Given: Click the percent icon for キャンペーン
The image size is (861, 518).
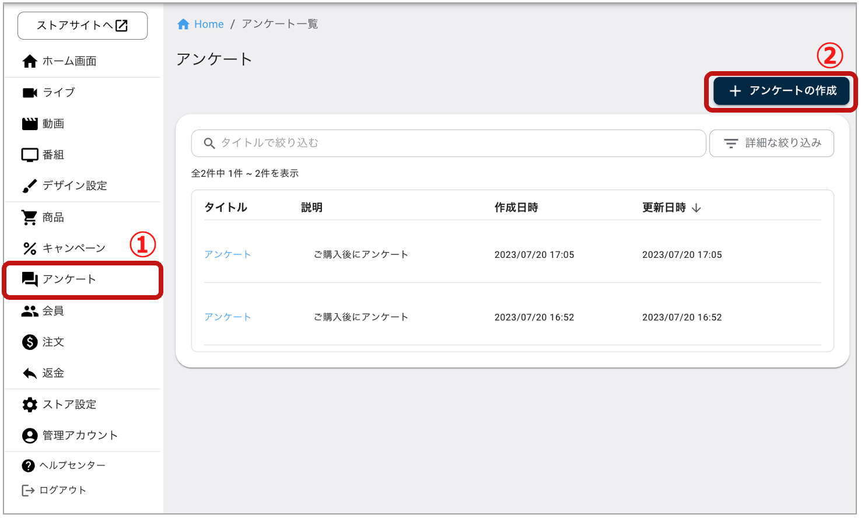Looking at the screenshot, I should (30, 249).
